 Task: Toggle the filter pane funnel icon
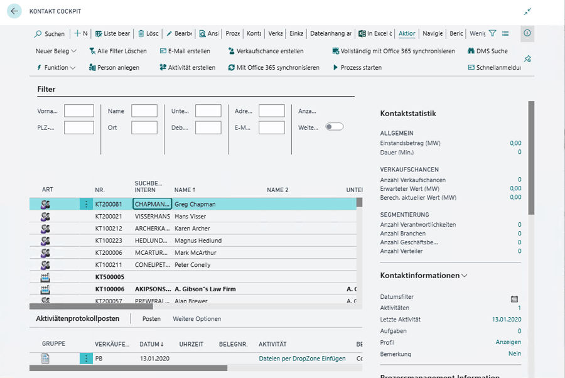click(x=493, y=33)
